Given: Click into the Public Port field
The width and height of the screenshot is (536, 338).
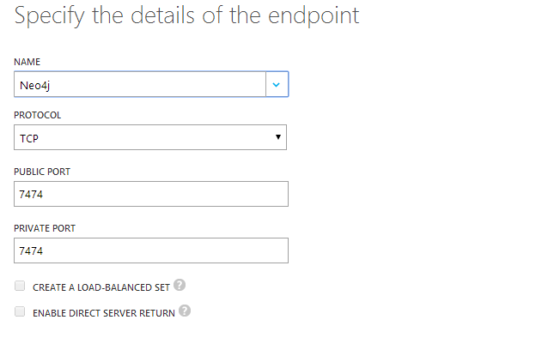Looking at the screenshot, I should 151,194.
